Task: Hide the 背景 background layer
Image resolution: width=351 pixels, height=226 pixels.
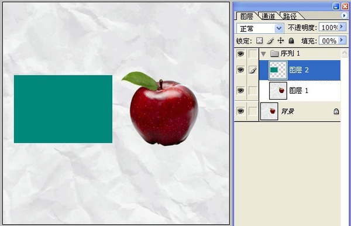Action: (x=240, y=111)
